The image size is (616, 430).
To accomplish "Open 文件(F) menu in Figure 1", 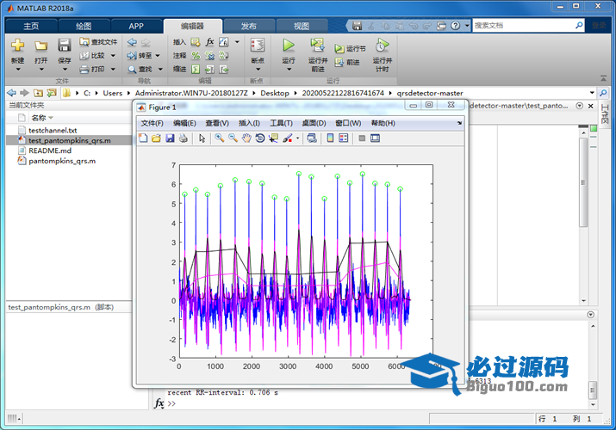I will (152, 123).
